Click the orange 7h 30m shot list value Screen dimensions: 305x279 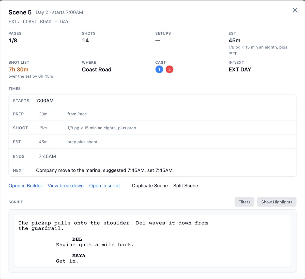click(19, 69)
